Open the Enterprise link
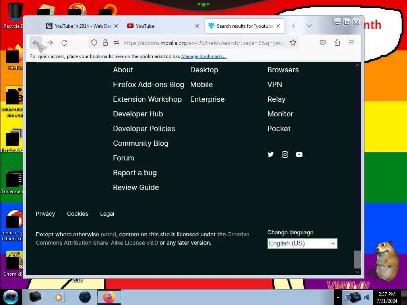 click(207, 99)
